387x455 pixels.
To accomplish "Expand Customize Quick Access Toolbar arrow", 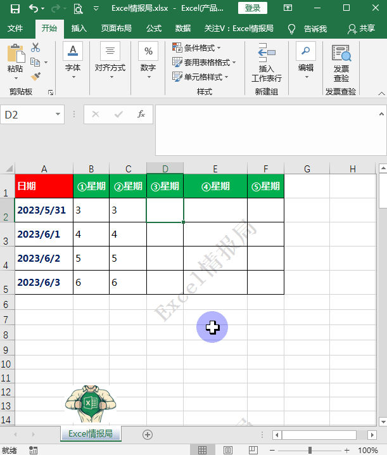I will (96, 9).
